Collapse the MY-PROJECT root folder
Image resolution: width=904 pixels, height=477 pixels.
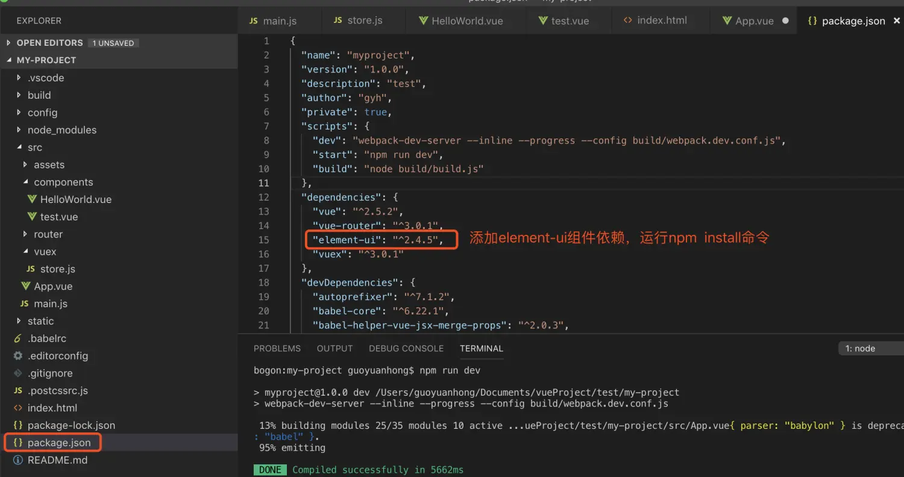click(x=8, y=60)
